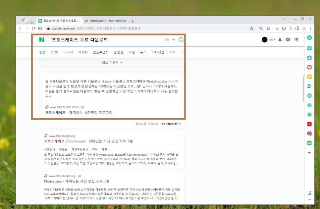Open the Naver services grid icon

[296, 40]
